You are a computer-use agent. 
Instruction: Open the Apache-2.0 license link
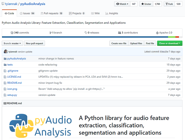pyautogui.click(x=164, y=33)
